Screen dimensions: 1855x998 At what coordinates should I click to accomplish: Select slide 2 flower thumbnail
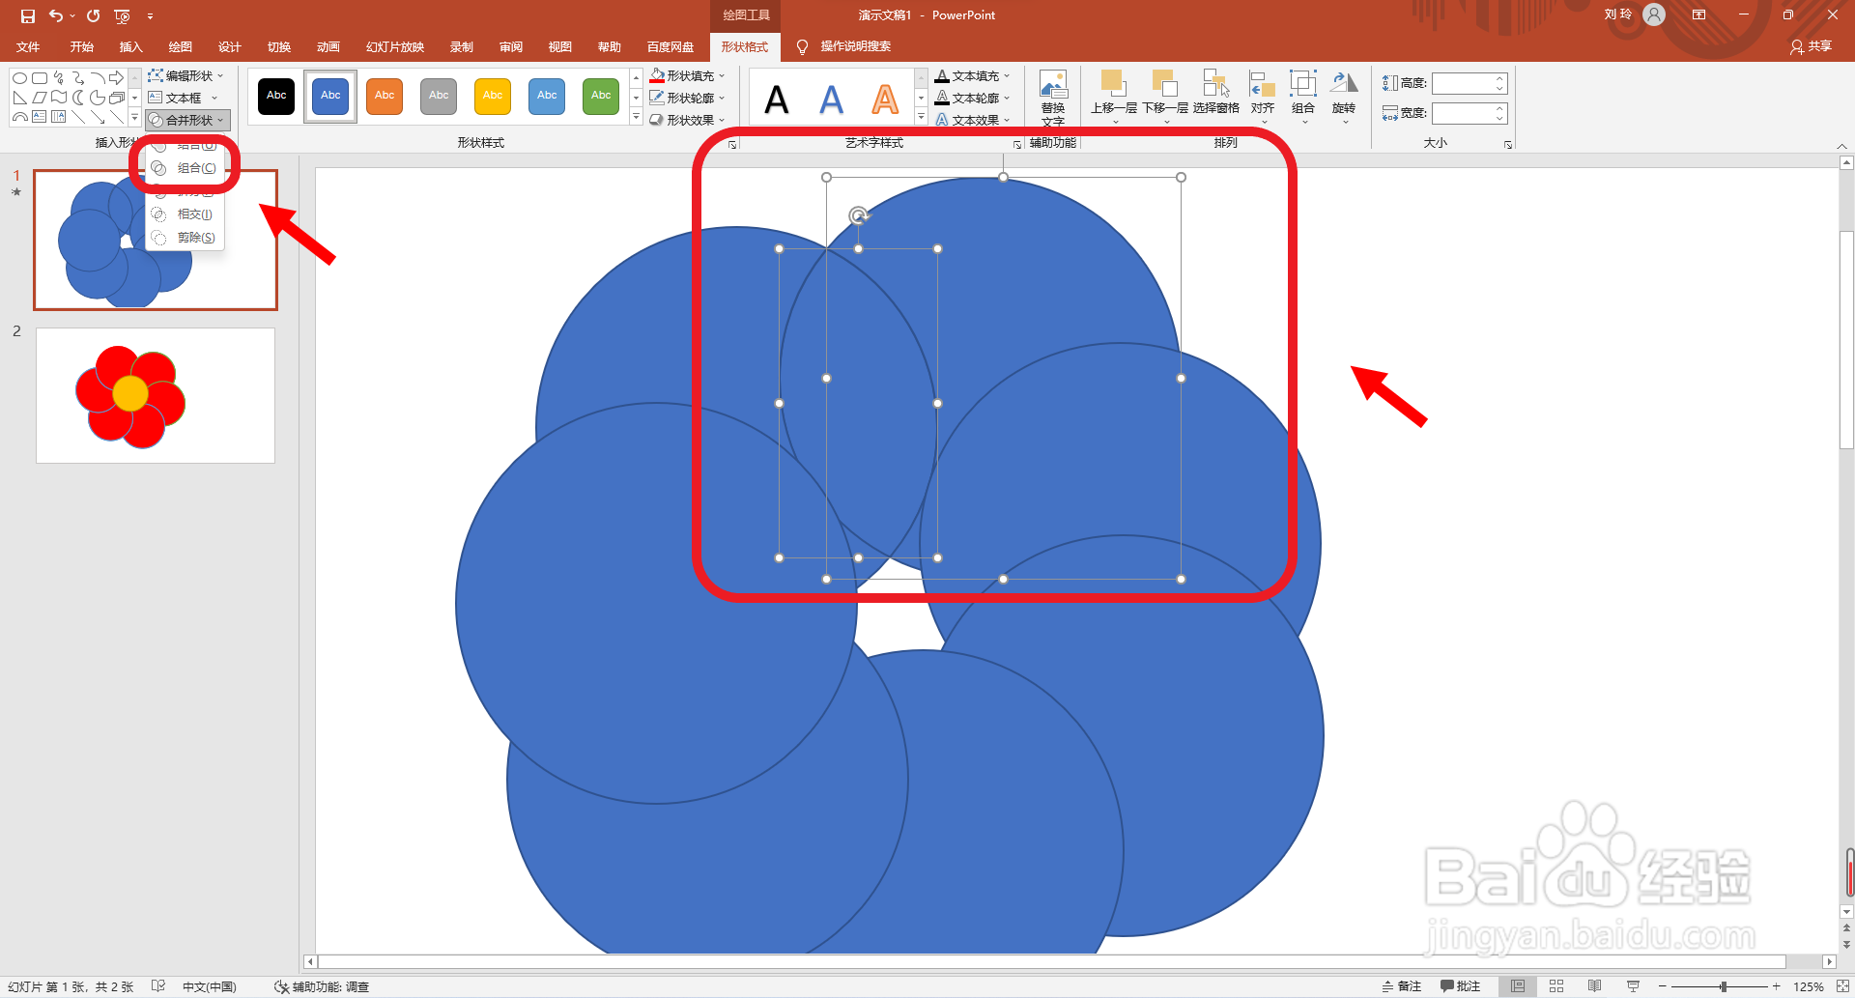[x=156, y=395]
